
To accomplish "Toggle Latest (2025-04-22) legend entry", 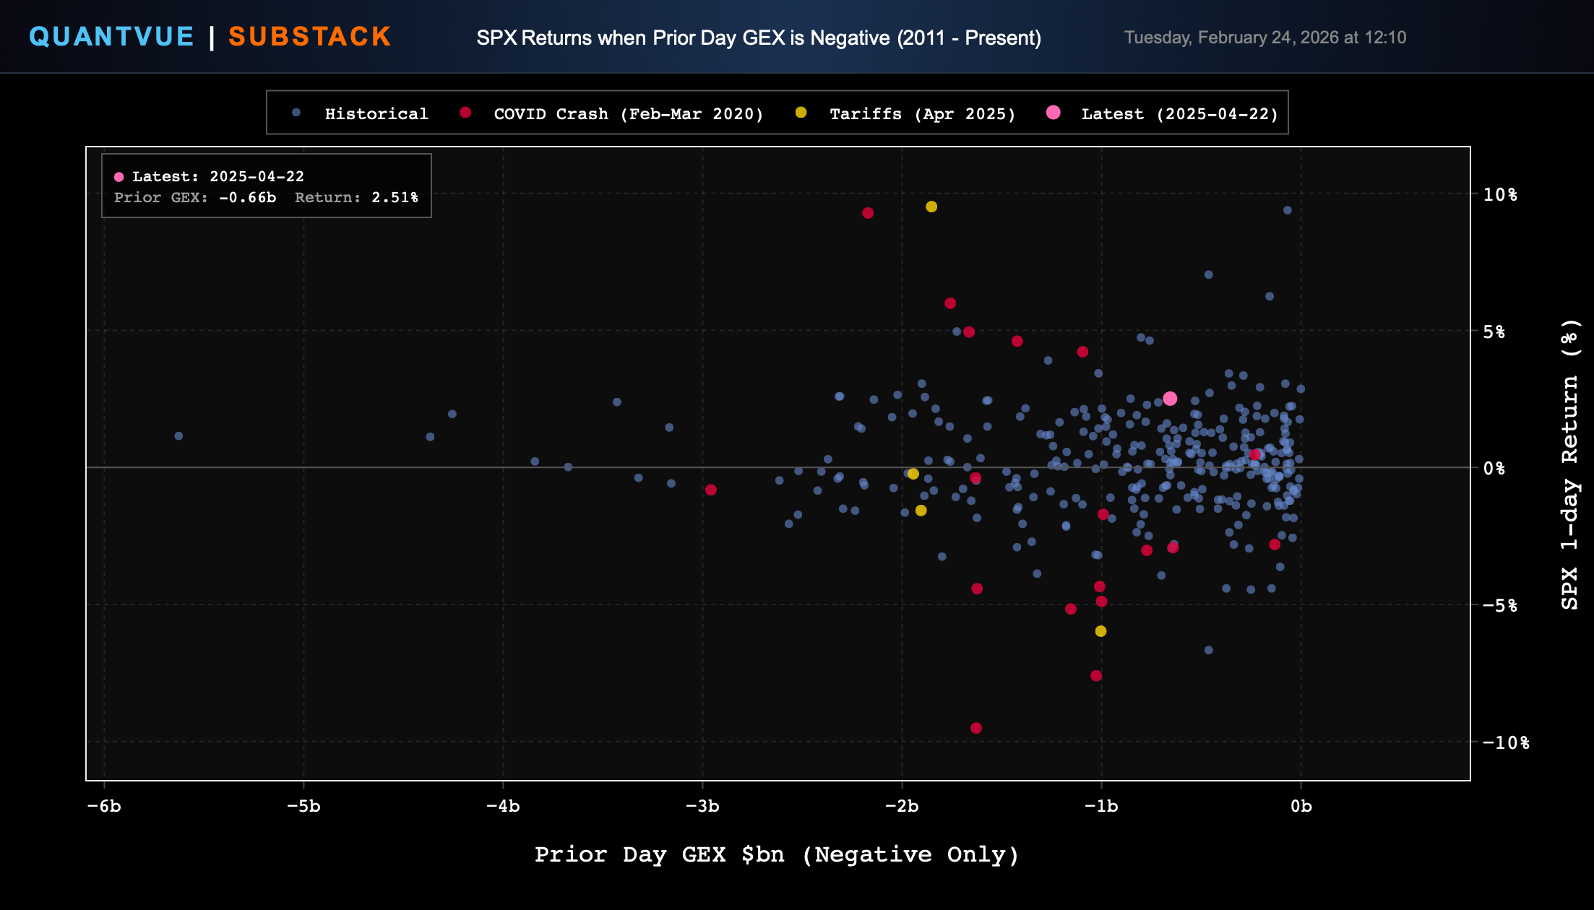I will (x=1179, y=114).
